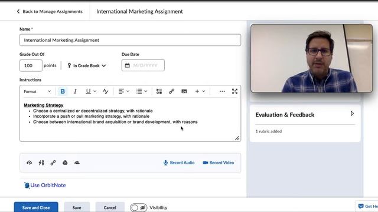The height and width of the screenshot is (212, 378).
Task: Attach a web link icon below editor
Action: (x=53, y=163)
